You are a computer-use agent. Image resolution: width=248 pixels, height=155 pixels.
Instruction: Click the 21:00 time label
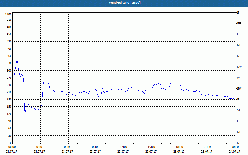(207, 147)
